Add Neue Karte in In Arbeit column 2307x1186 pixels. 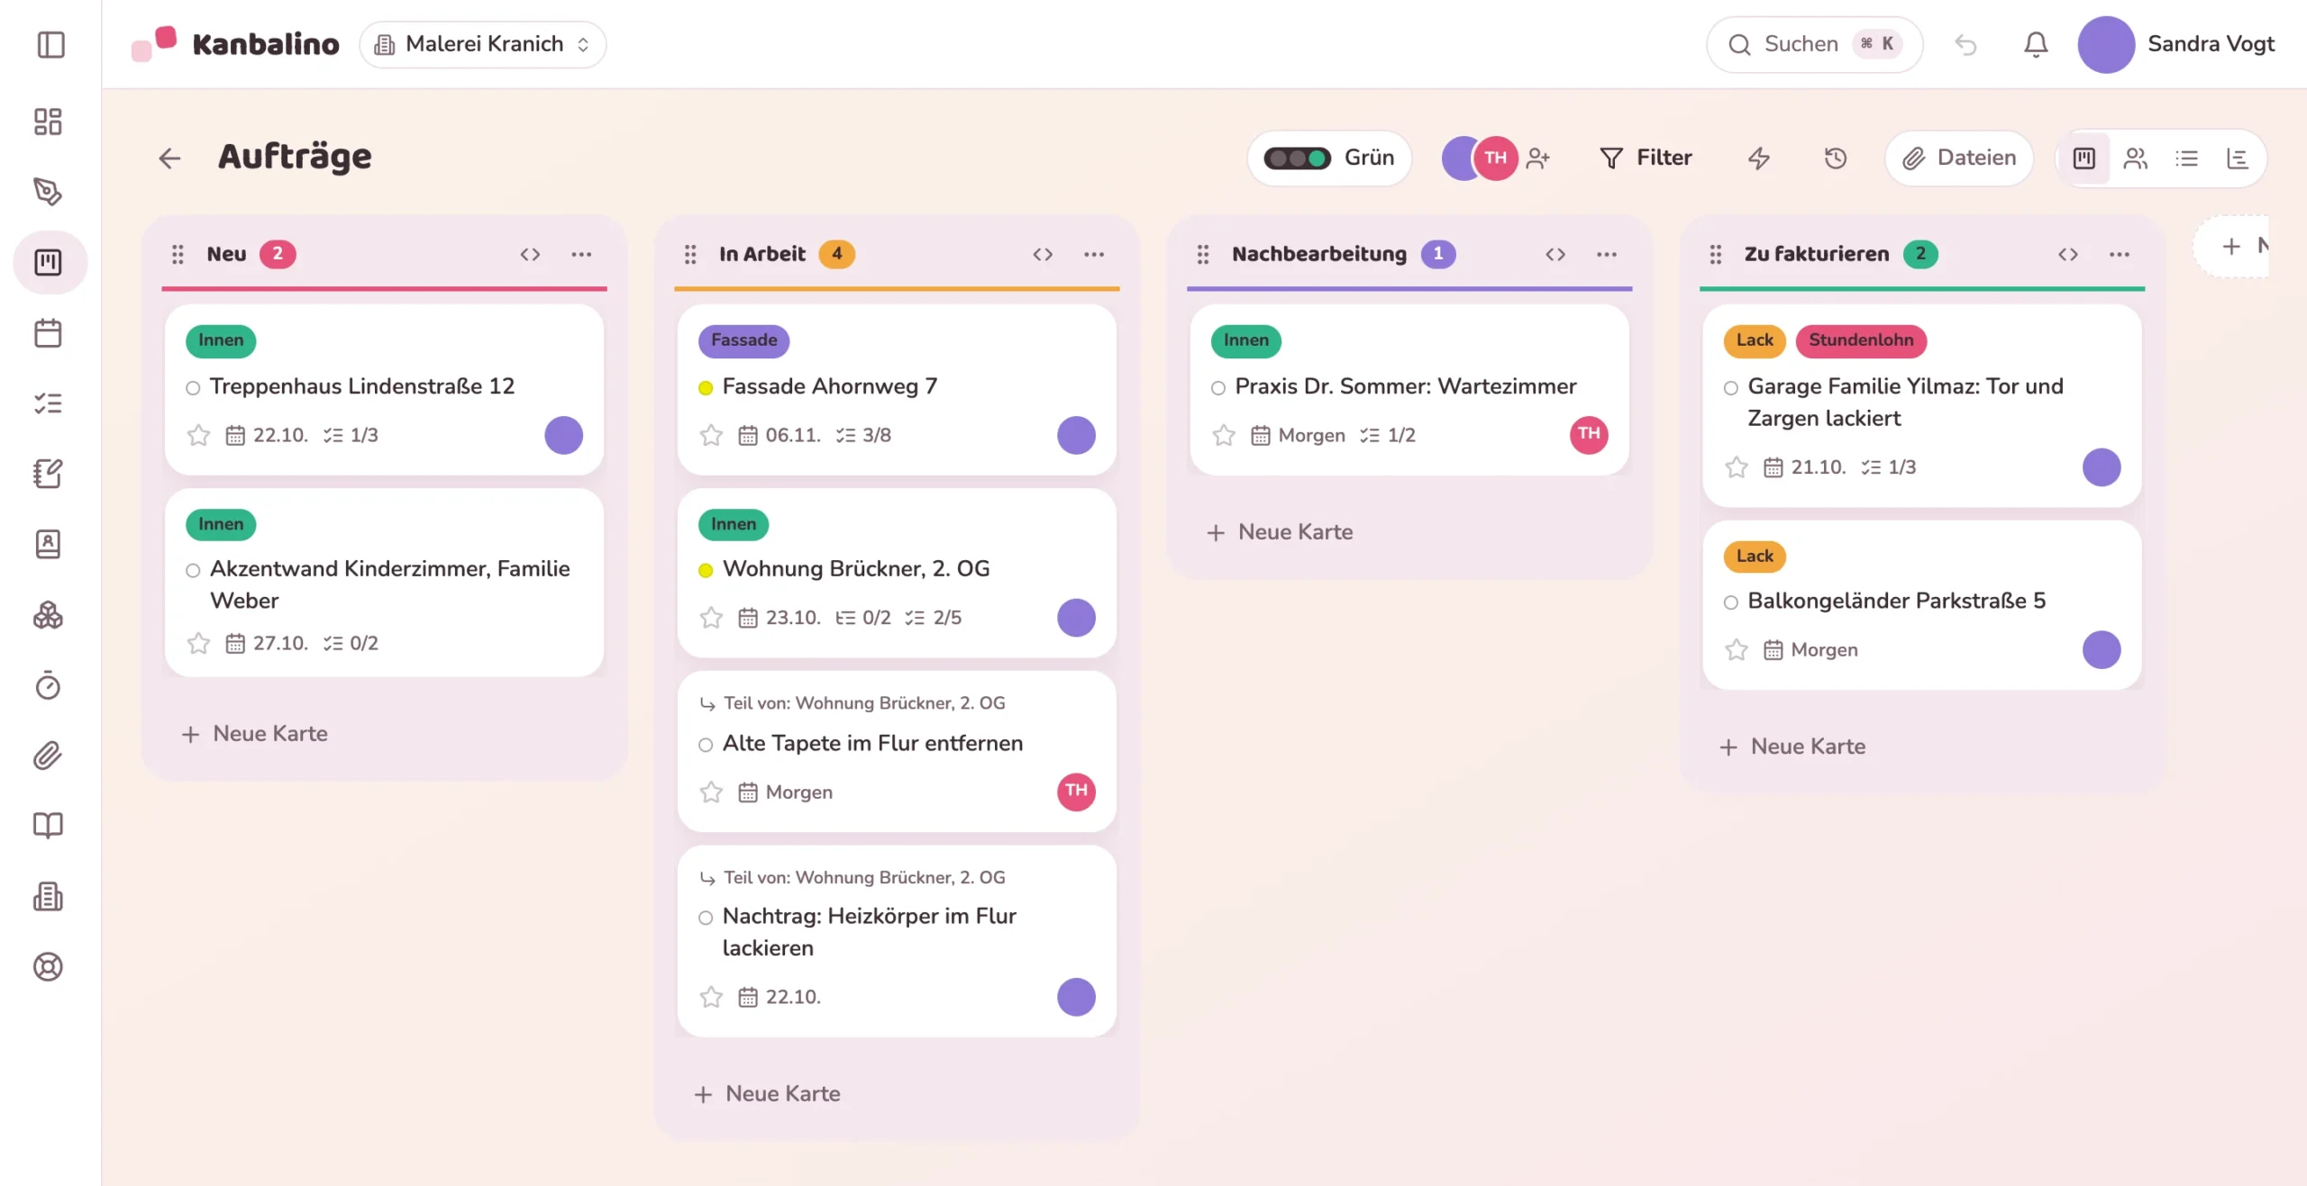[x=767, y=1094]
